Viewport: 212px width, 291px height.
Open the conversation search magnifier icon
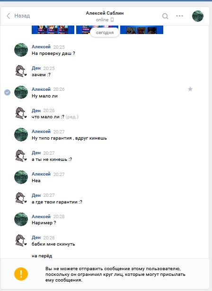[165, 16]
